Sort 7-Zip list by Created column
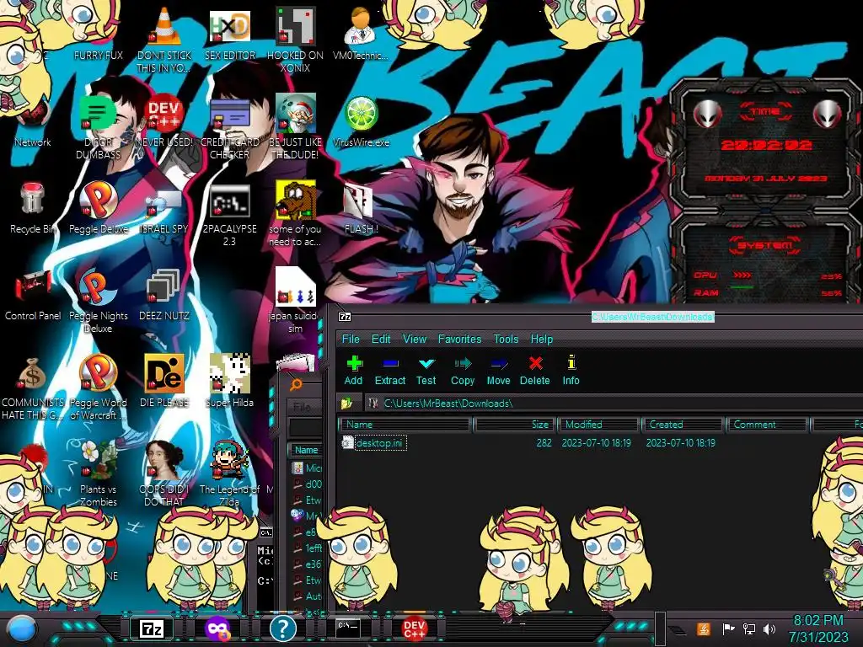This screenshot has width=863, height=647. pos(683,425)
